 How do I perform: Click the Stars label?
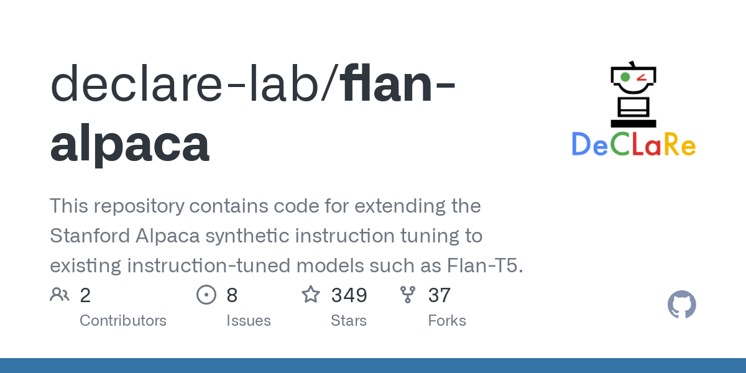pyautogui.click(x=349, y=321)
